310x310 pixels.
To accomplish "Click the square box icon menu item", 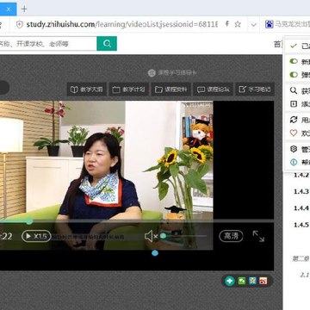I will click(x=297, y=104).
